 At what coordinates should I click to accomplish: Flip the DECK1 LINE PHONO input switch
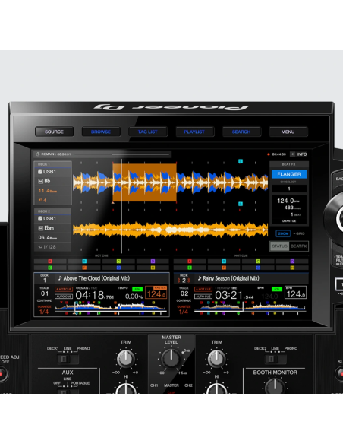tap(68, 359)
